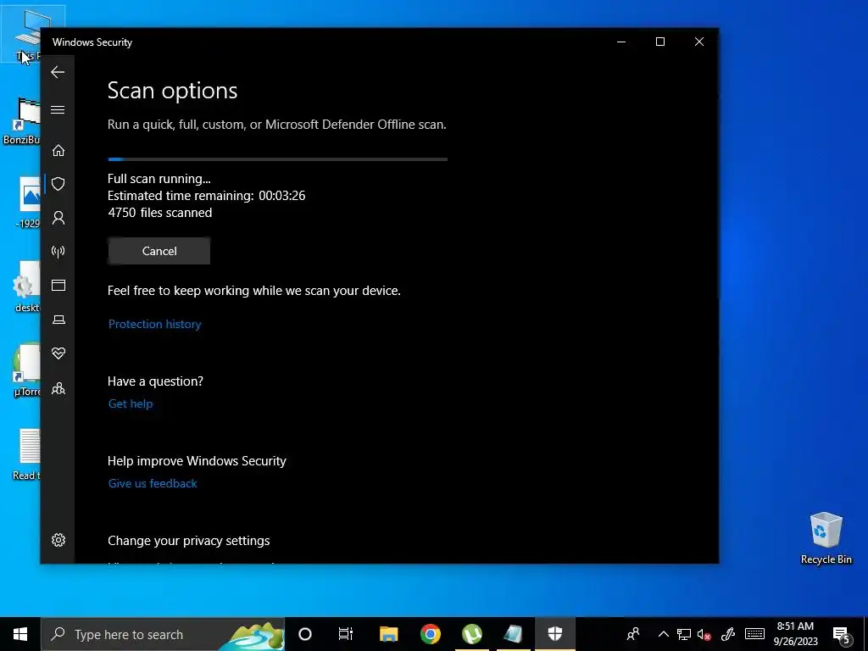Click the 'Scan options' page title
868x651 pixels.
[172, 90]
